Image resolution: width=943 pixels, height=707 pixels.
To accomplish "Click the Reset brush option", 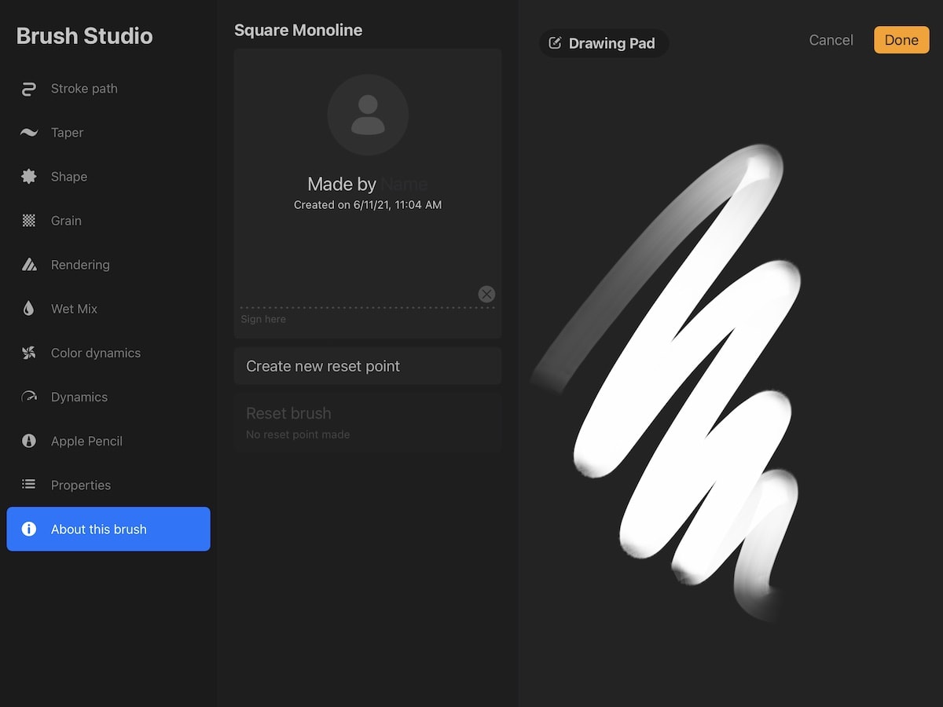I will pyautogui.click(x=368, y=423).
